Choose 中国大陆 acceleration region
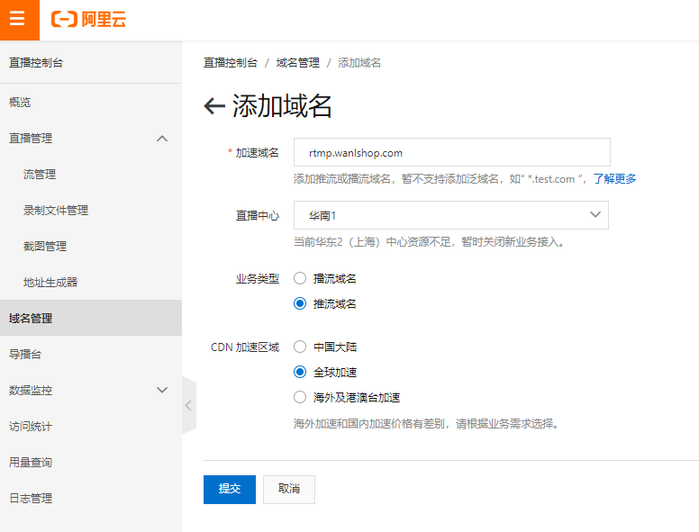Image resolution: width=699 pixels, height=532 pixels. pyautogui.click(x=300, y=347)
